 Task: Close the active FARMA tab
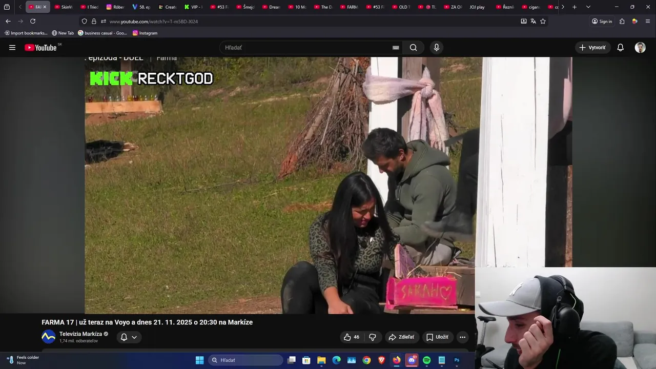[45, 7]
